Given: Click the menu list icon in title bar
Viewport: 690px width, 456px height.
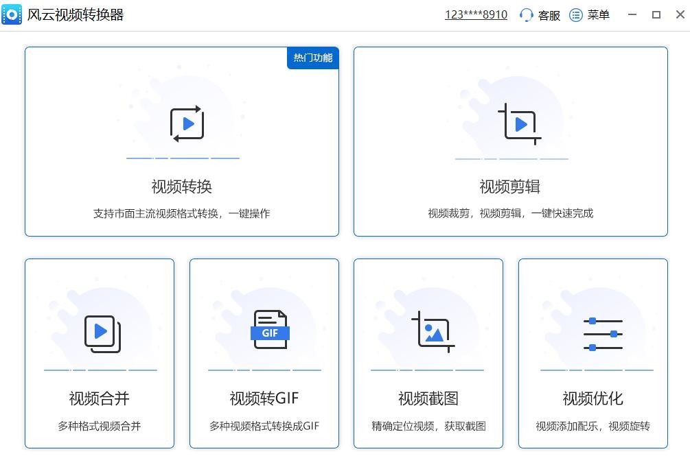Looking at the screenshot, I should tap(576, 15).
